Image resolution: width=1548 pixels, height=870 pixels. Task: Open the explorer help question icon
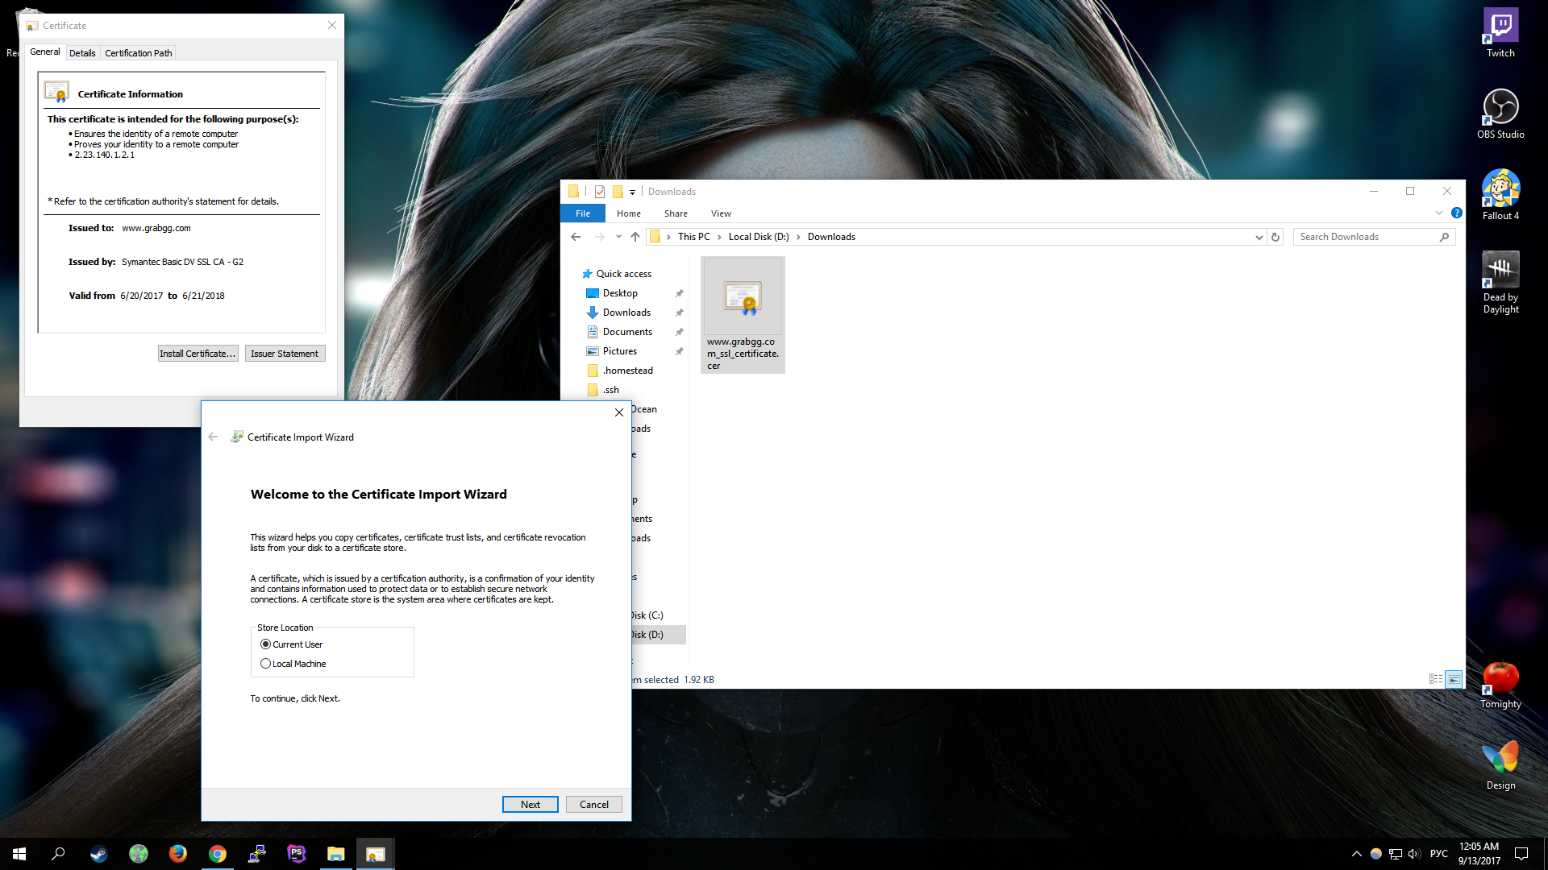1456,213
